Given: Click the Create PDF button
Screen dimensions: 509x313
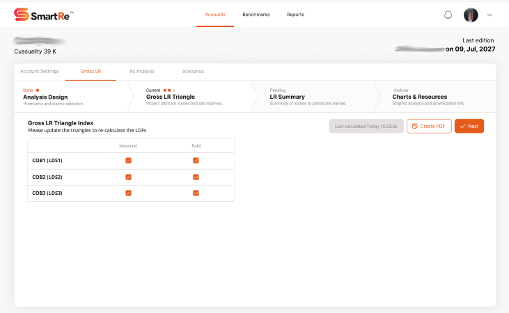Looking at the screenshot, I should [x=429, y=126].
